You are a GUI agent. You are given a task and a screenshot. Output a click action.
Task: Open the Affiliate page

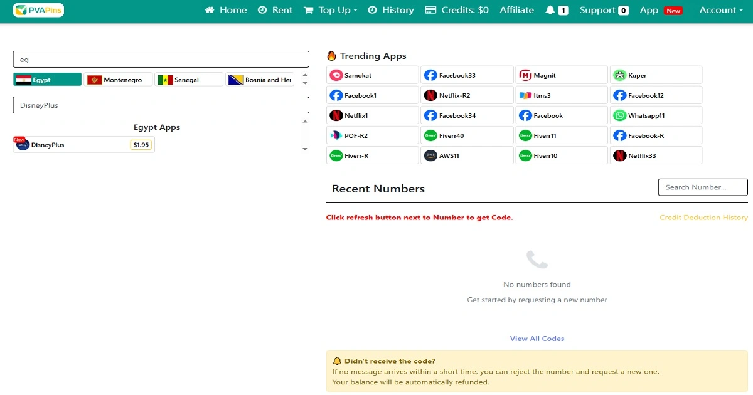point(516,10)
